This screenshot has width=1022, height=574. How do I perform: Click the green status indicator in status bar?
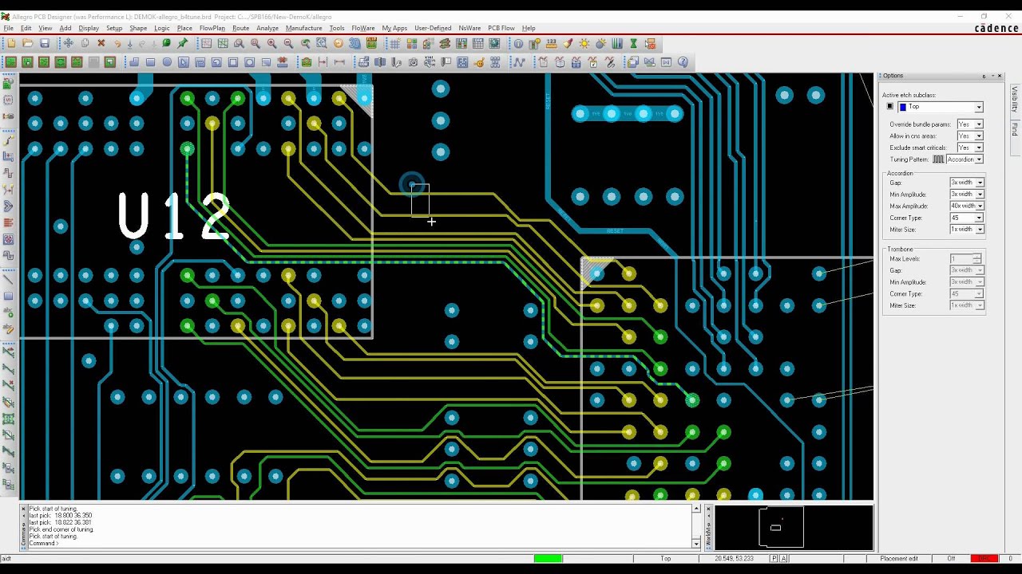click(548, 558)
